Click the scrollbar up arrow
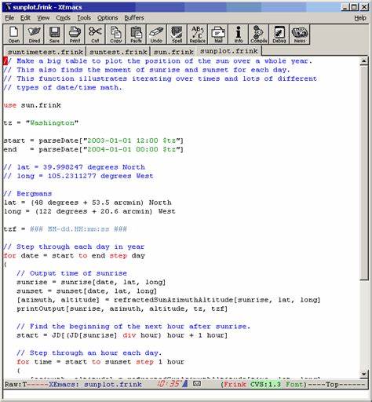Viewport: 372px width, 402px height. (364, 61)
